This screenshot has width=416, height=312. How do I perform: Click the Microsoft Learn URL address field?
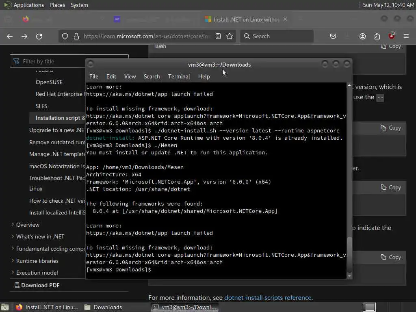(147, 36)
